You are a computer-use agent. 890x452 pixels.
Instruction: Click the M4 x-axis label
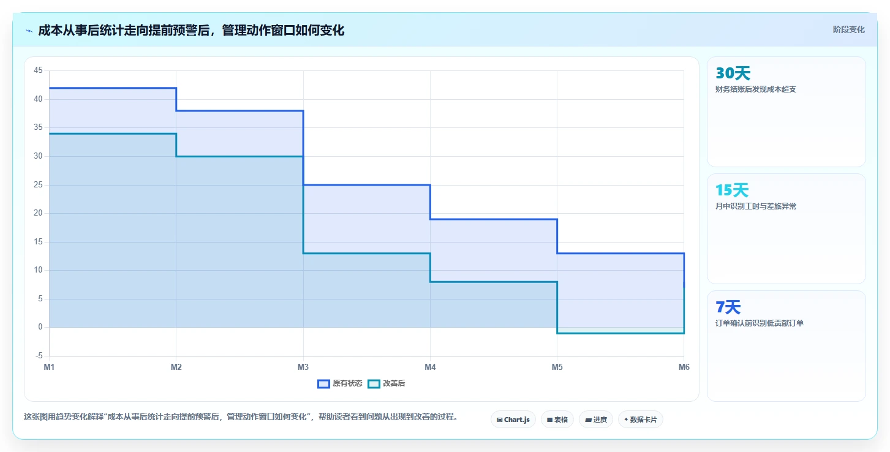click(x=430, y=367)
